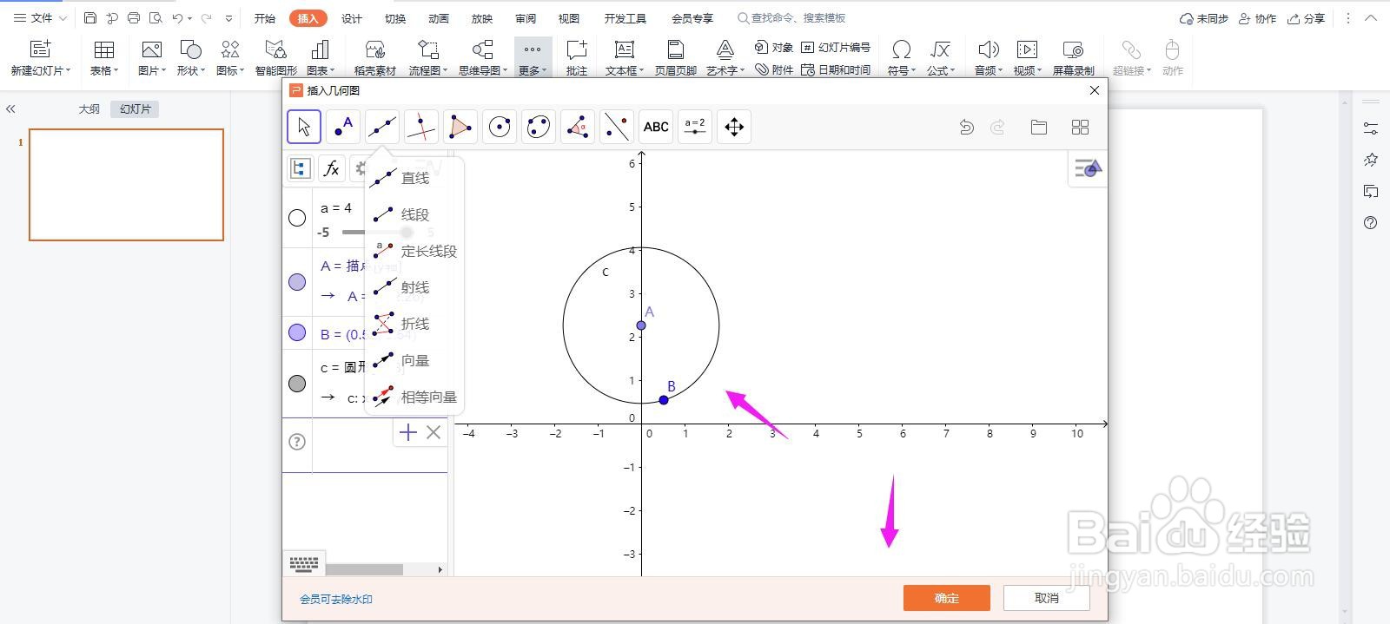Select the Reflect about line tool

tap(617, 127)
